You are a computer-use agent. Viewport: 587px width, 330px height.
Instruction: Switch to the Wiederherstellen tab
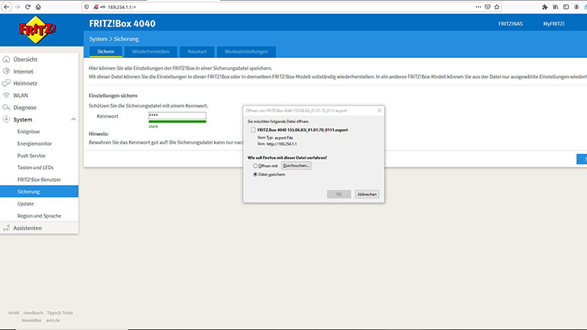click(151, 51)
